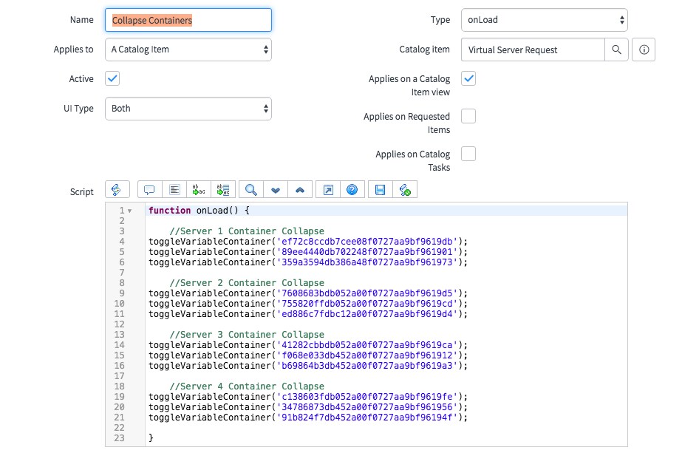Screen dimensions: 699x453
Task: Show Catalog item record info icon
Action: coord(644,50)
